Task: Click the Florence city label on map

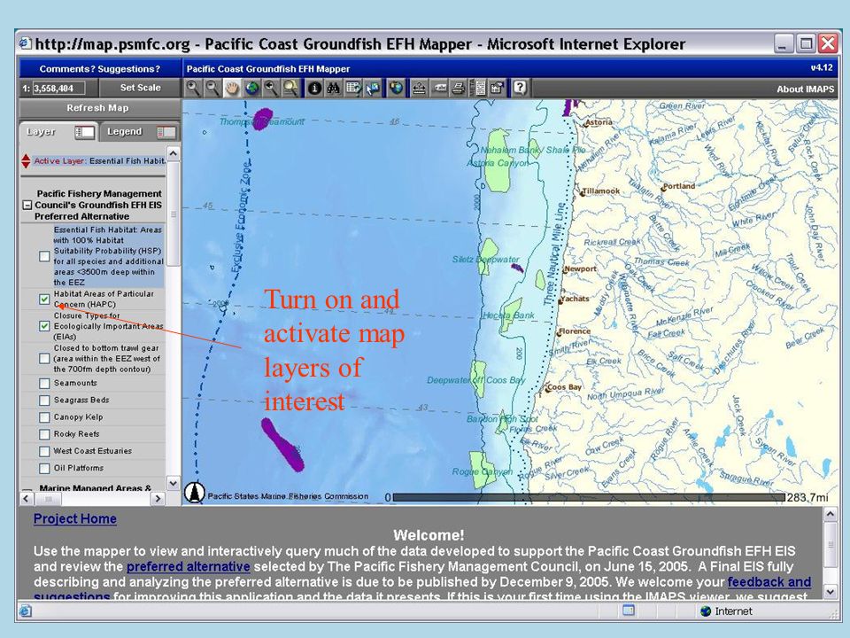Action: pos(574,331)
